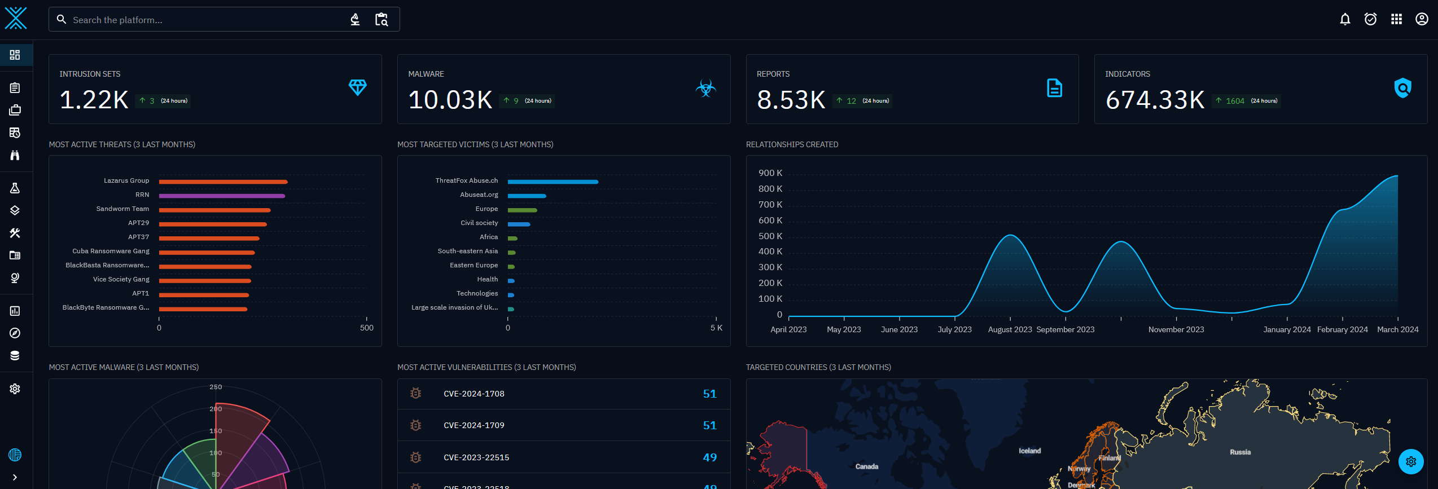Click the floating dashboard settings button

1411,461
